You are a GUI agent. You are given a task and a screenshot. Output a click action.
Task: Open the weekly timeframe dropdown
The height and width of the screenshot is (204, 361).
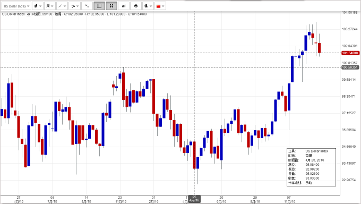tap(49, 6)
